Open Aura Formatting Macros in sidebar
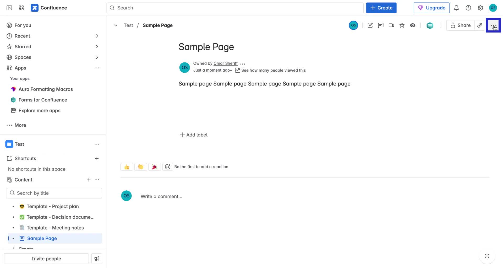The height and width of the screenshot is (268, 503). [x=46, y=89]
